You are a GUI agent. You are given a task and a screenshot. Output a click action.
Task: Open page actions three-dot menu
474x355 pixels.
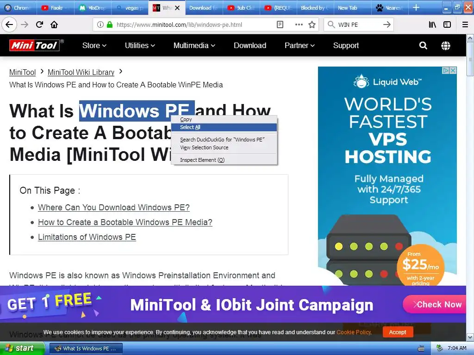click(299, 24)
